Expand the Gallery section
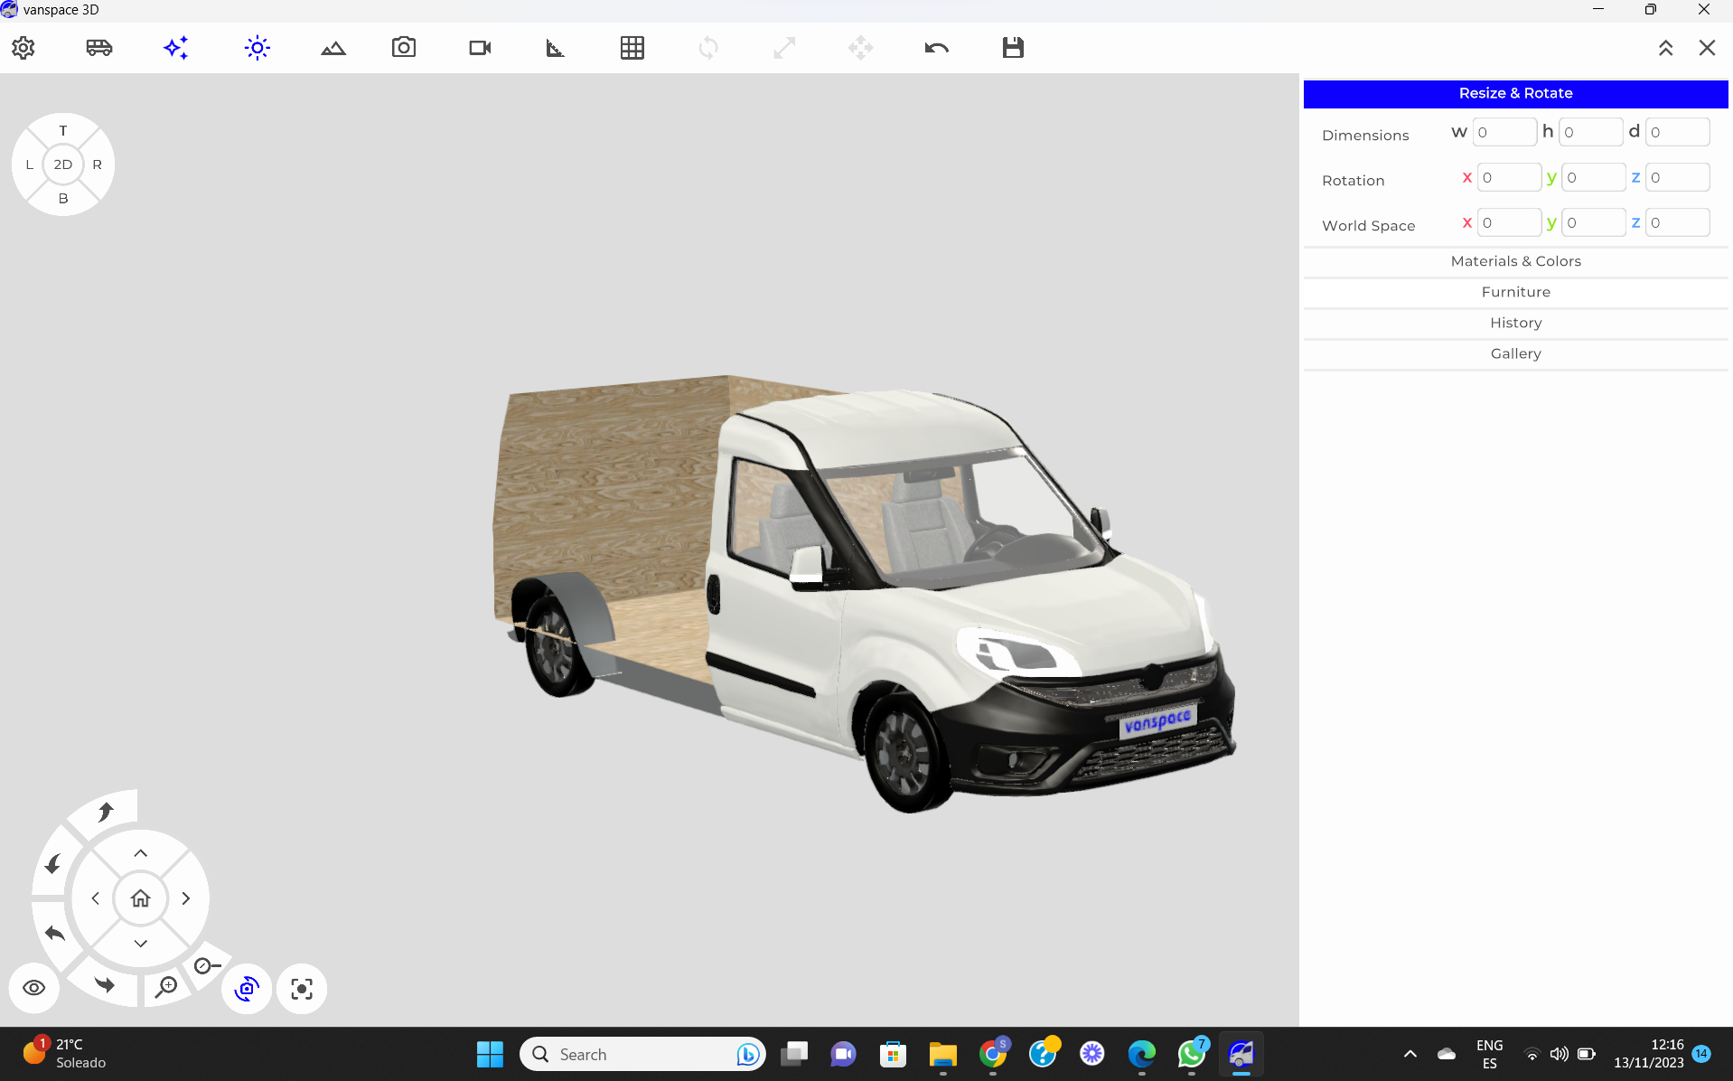The image size is (1733, 1081). [x=1515, y=353]
